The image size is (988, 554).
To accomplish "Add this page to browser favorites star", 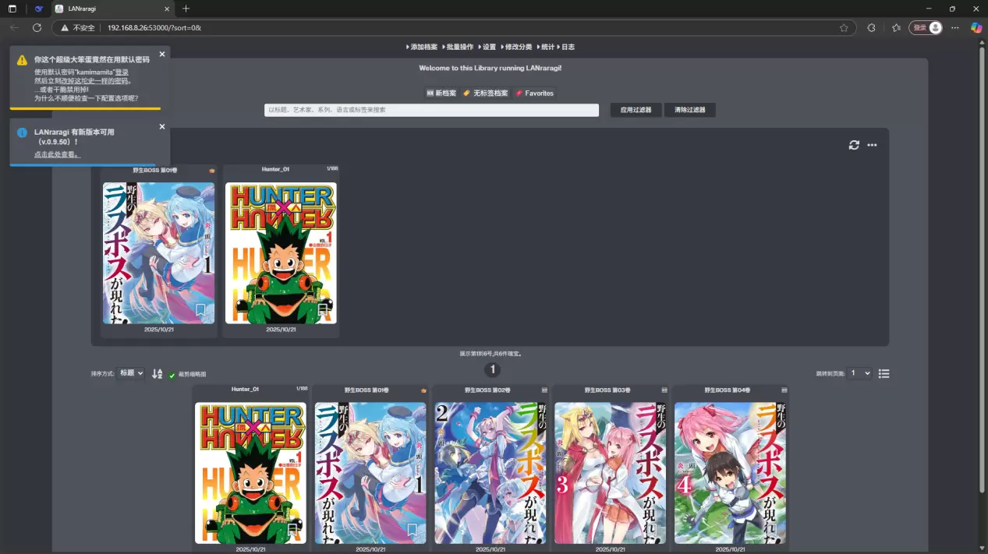I will coord(844,27).
